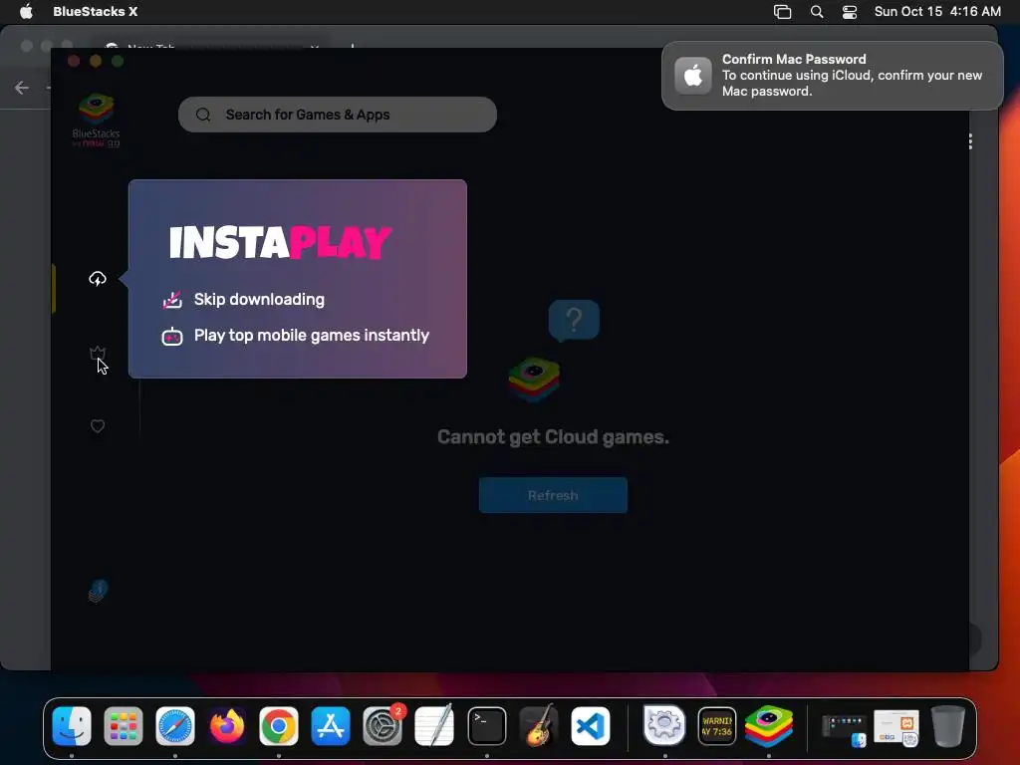This screenshot has width=1020, height=765.
Task: Open the heart favorites sidebar icon
Action: (98, 426)
